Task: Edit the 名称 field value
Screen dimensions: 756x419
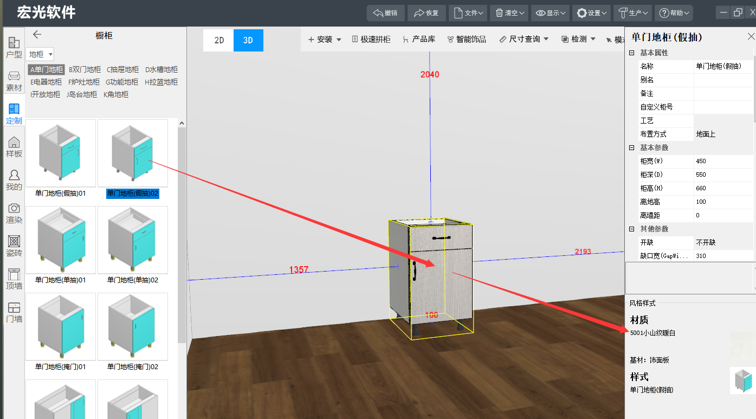Action: click(723, 66)
